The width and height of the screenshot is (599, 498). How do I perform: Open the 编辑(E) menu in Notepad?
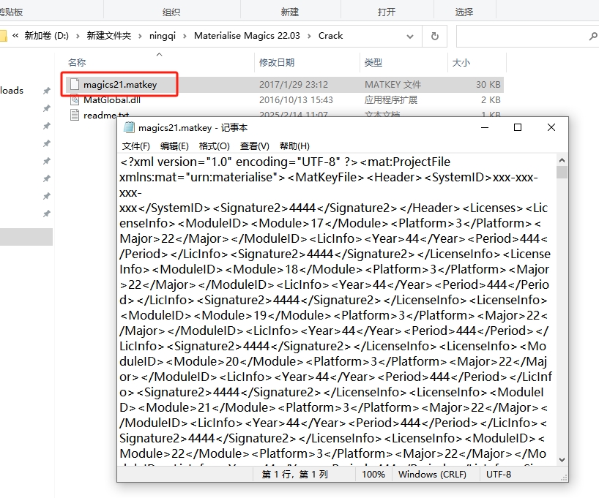(x=174, y=146)
